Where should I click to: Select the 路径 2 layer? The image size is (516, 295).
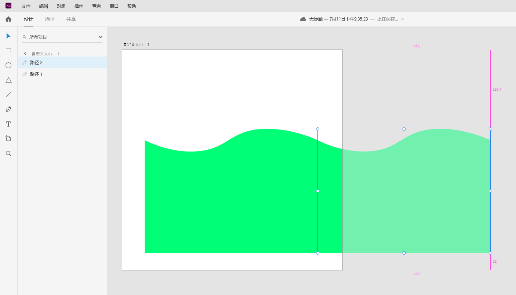(62, 62)
